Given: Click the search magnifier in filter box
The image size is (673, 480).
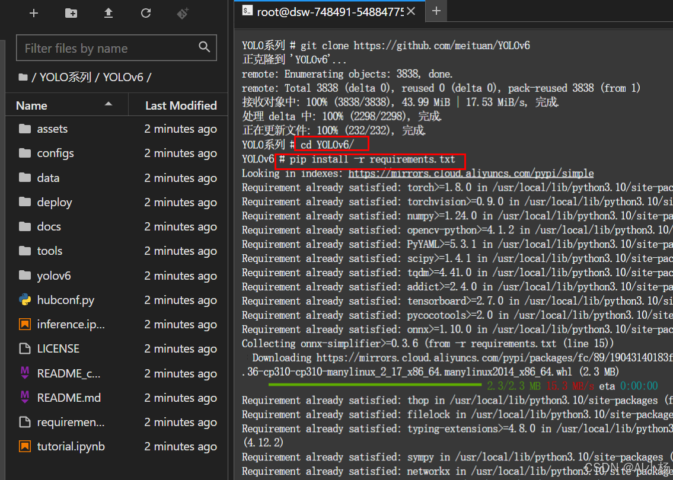Looking at the screenshot, I should (x=204, y=47).
